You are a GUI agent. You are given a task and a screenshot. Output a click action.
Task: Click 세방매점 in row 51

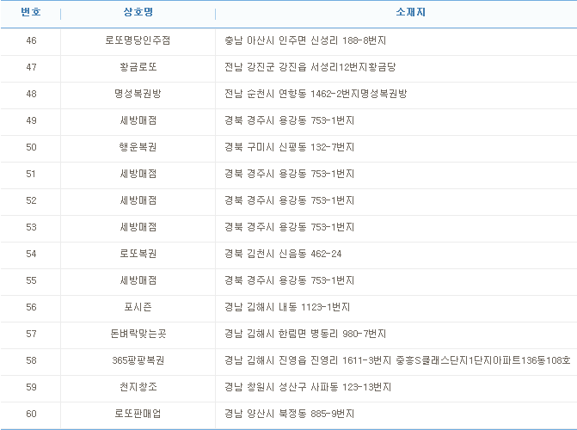point(138,174)
